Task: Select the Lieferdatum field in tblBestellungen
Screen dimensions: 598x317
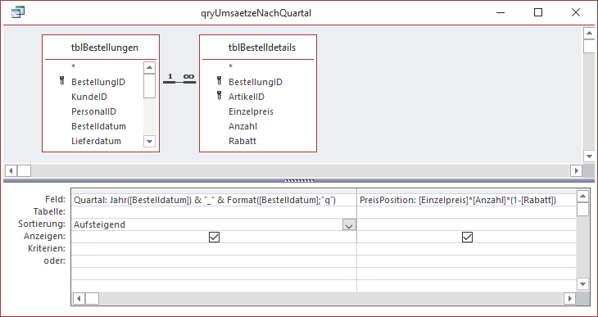Action: pos(96,141)
